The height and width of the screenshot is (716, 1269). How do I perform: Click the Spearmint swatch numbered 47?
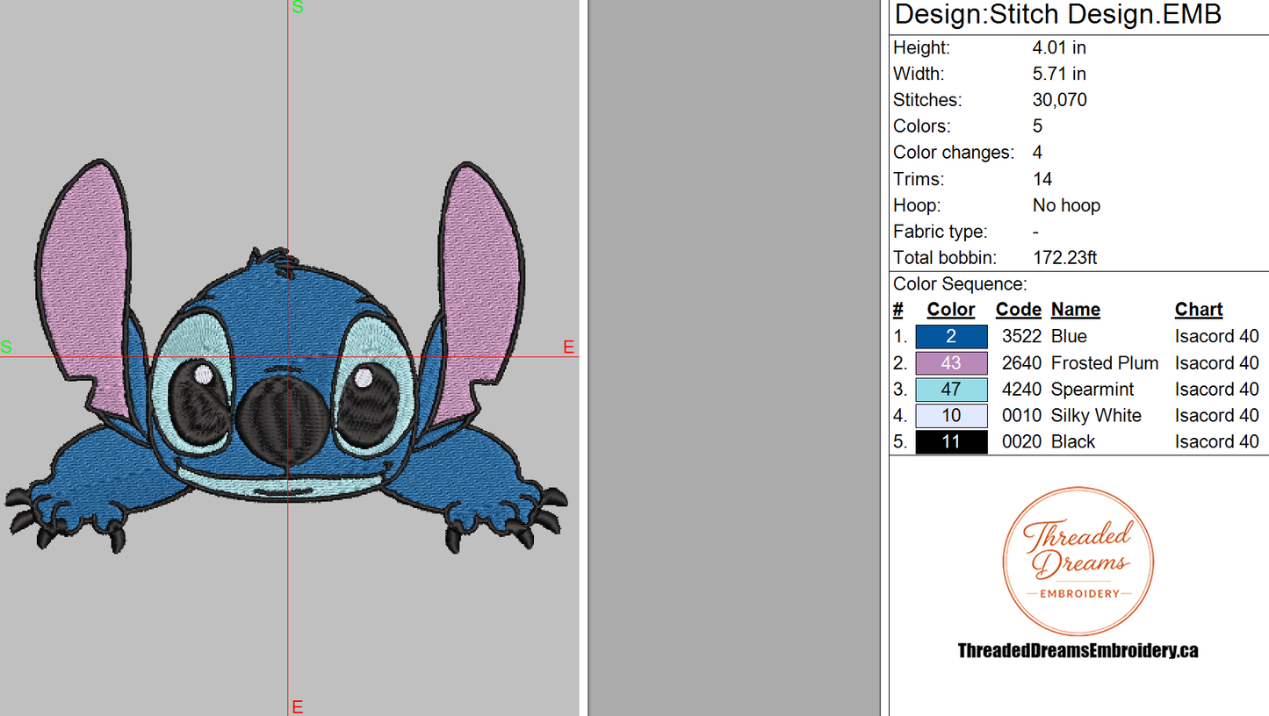point(951,389)
